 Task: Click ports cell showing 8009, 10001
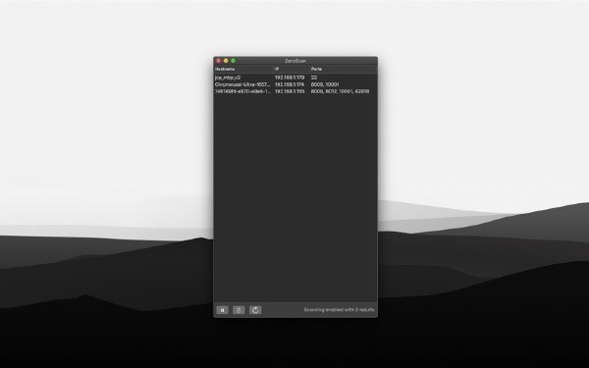pyautogui.click(x=325, y=84)
